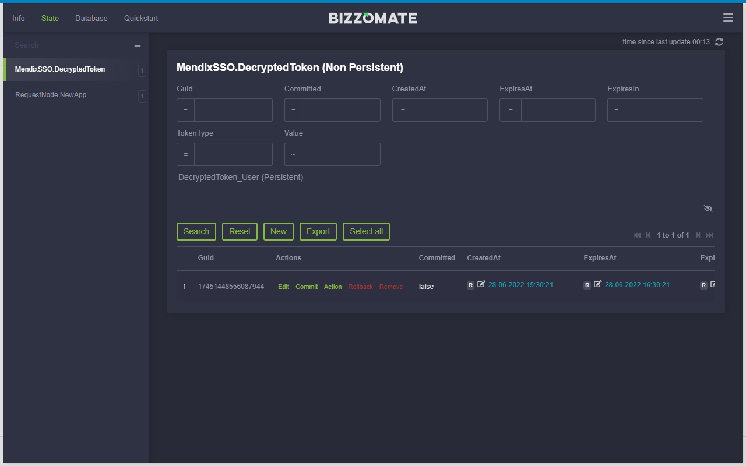This screenshot has height=466, width=746.
Task: Click the CreatedAt filter input field
Action: pos(451,110)
